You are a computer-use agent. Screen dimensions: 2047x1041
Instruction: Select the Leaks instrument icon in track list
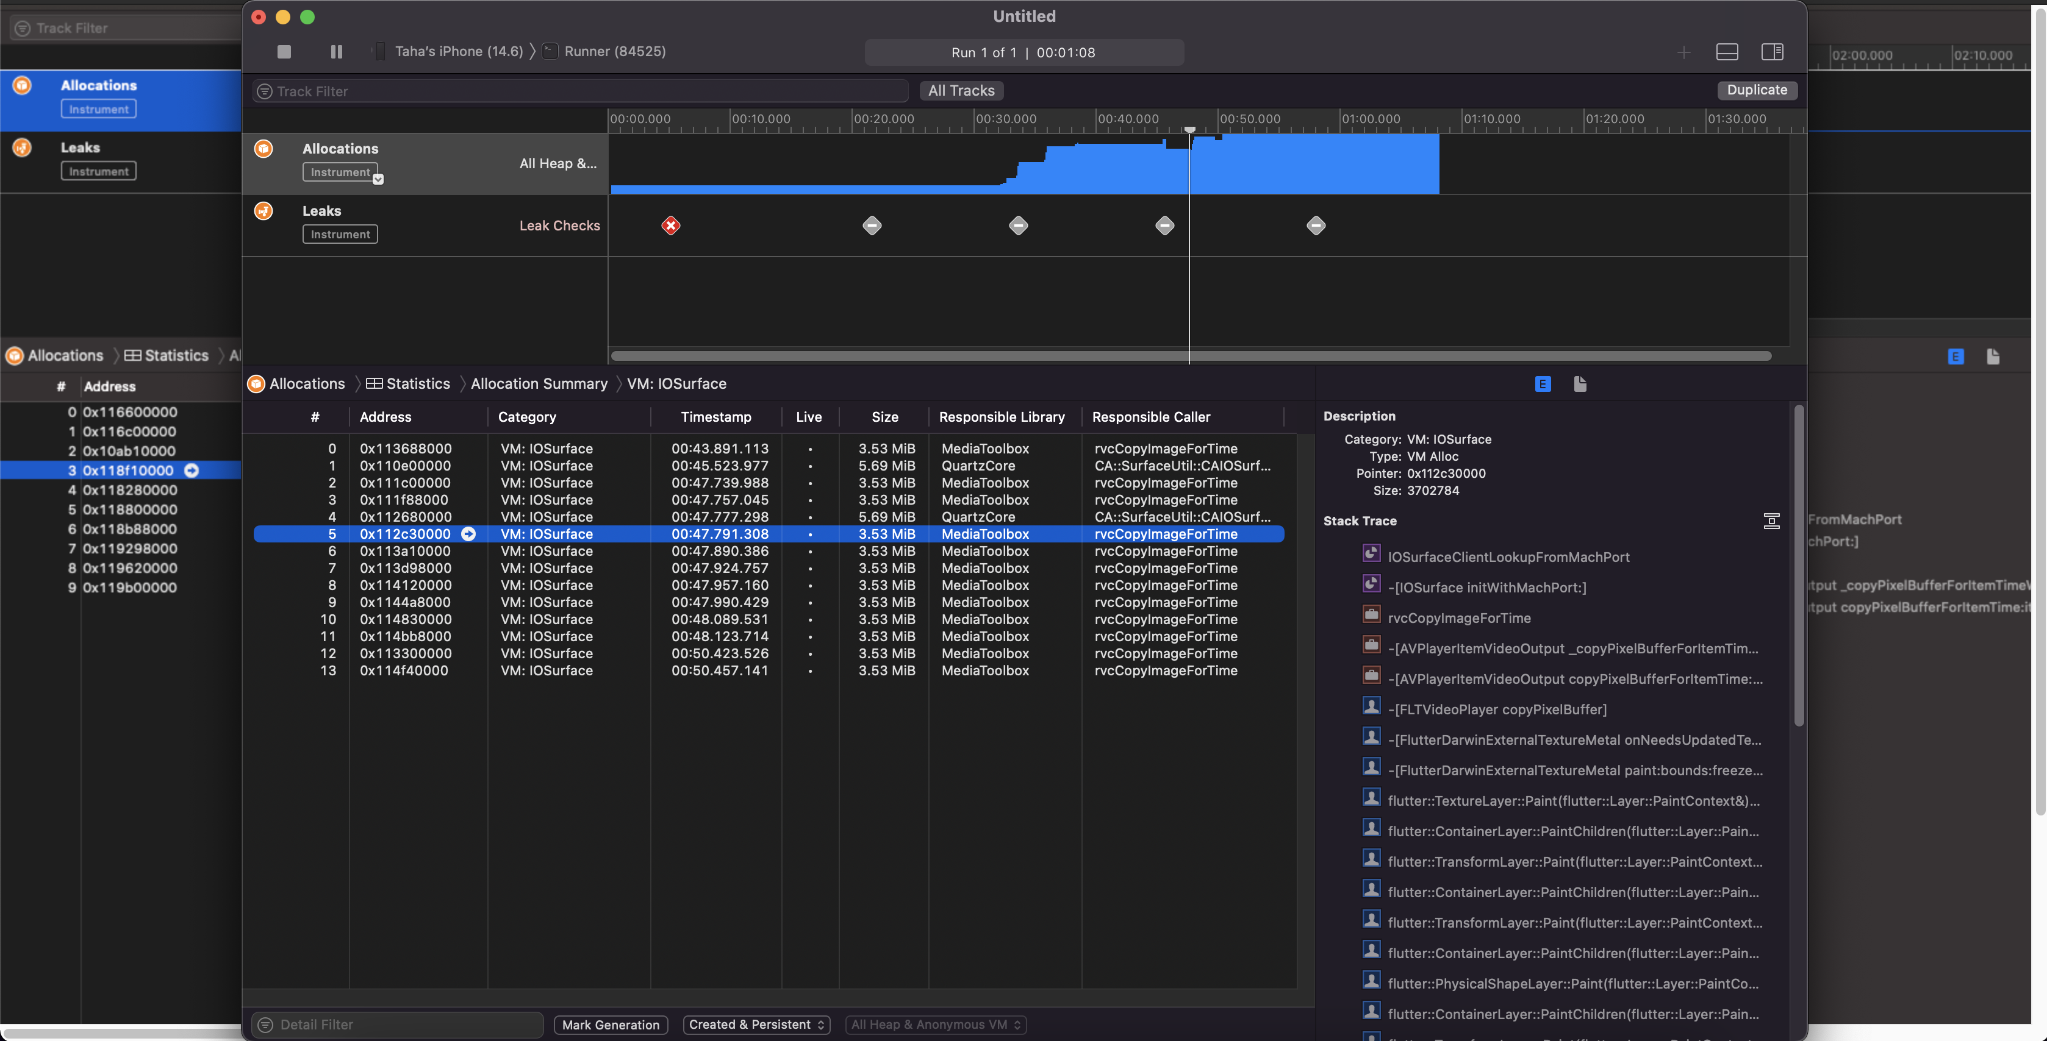(x=263, y=210)
